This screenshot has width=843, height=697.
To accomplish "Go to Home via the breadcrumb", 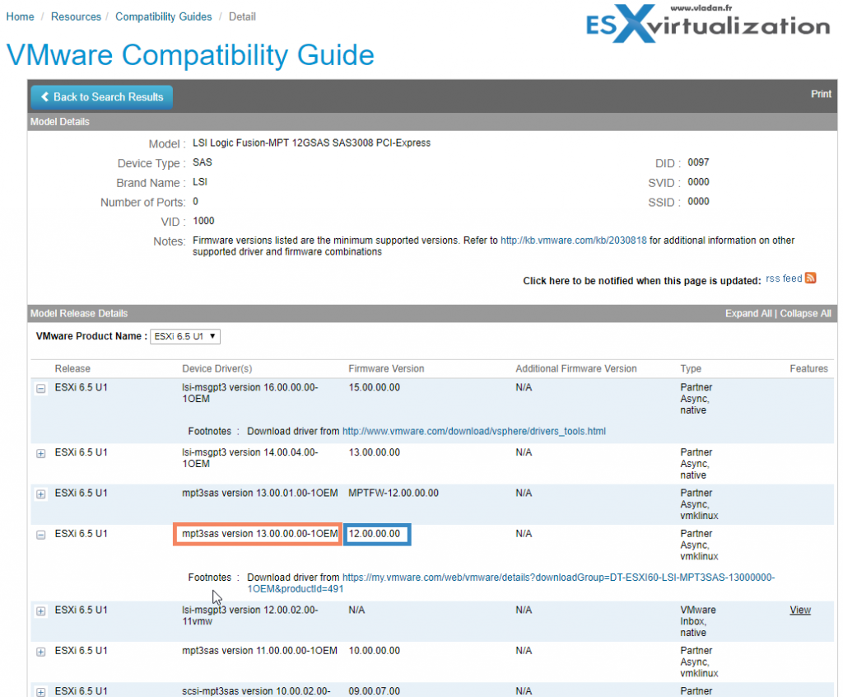I will 20,16.
